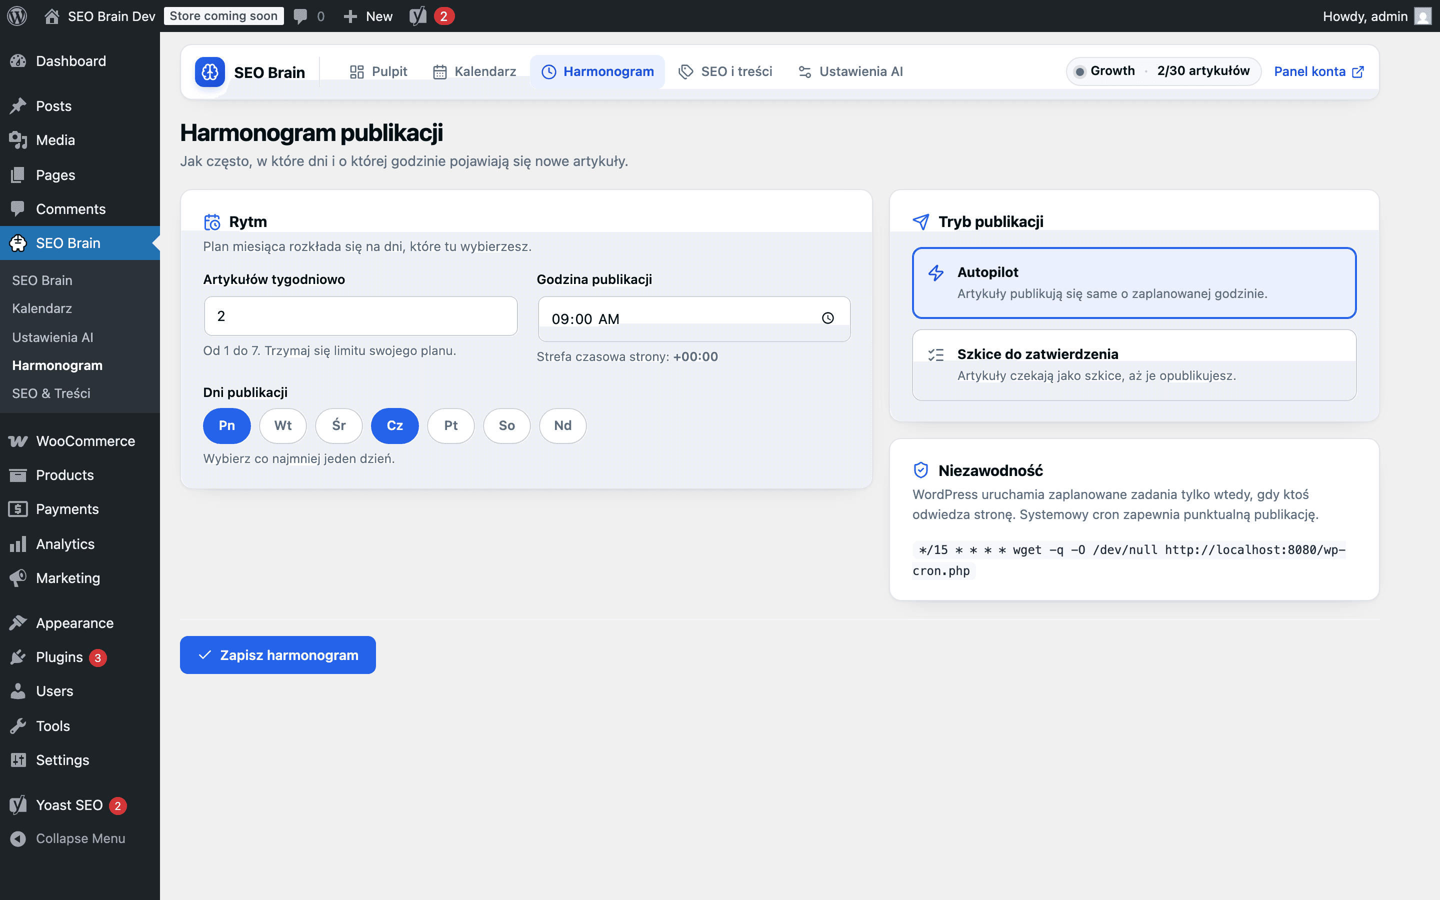Click the Media icon in sidebar

(18, 140)
